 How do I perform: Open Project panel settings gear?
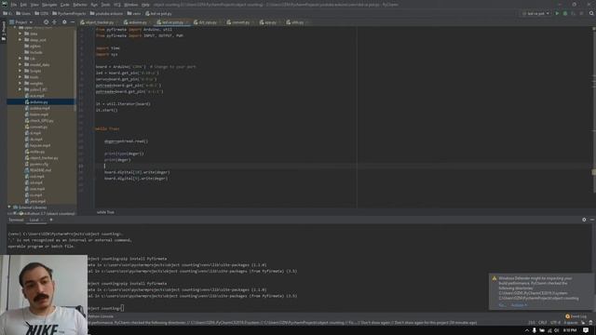pyautogui.click(x=64, y=22)
